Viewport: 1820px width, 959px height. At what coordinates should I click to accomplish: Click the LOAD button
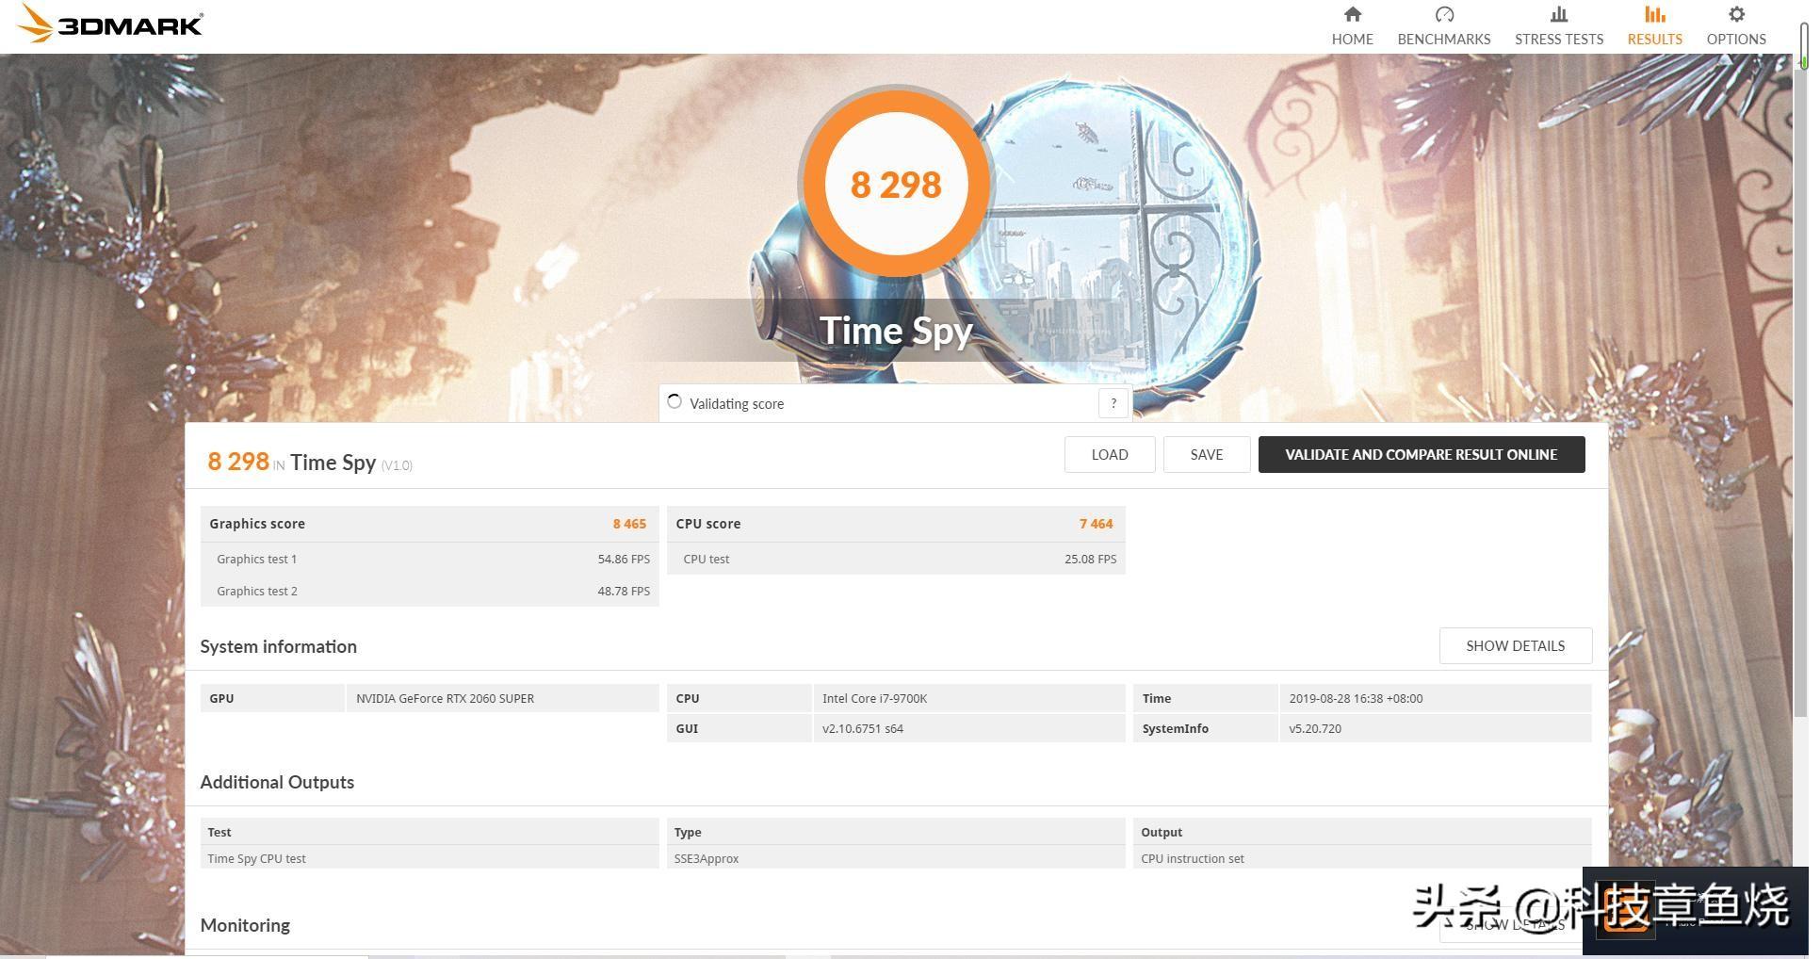(x=1110, y=455)
